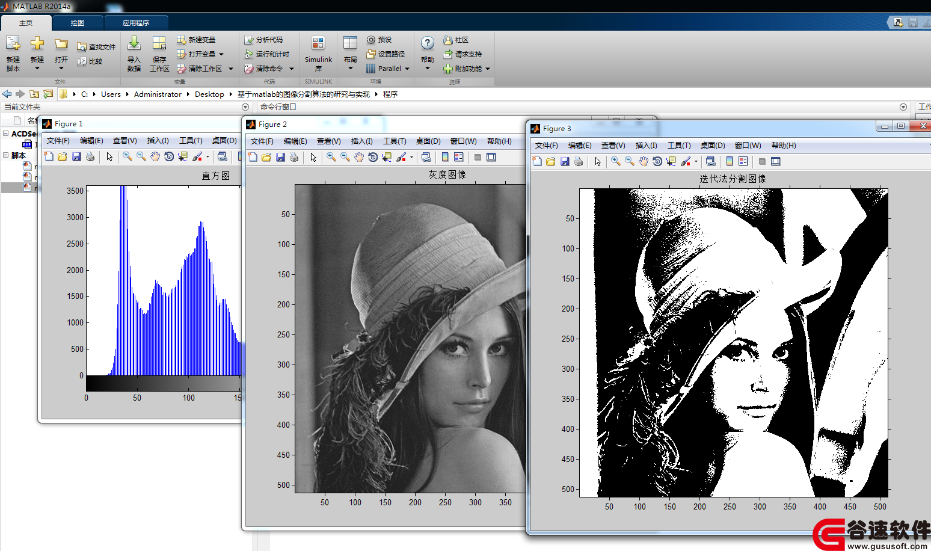
Task: Click the 预设 (Preferences) gear icon
Action: (x=371, y=40)
